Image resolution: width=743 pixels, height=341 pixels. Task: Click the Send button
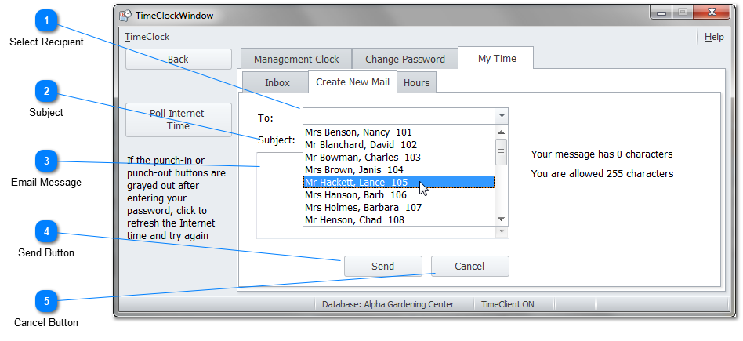pyautogui.click(x=383, y=266)
